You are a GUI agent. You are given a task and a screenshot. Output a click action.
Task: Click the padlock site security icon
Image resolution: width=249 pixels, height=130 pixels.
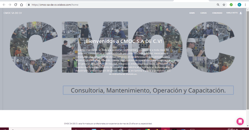pyautogui.click(x=29, y=5)
